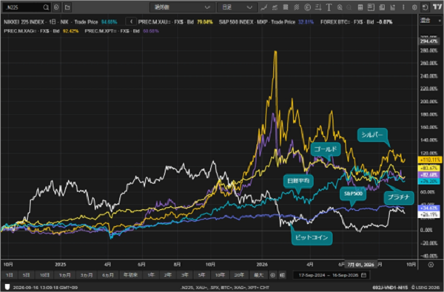Click the panel template icon
Image resolution: width=444 pixels, height=292 pixels.
(x=371, y=7)
